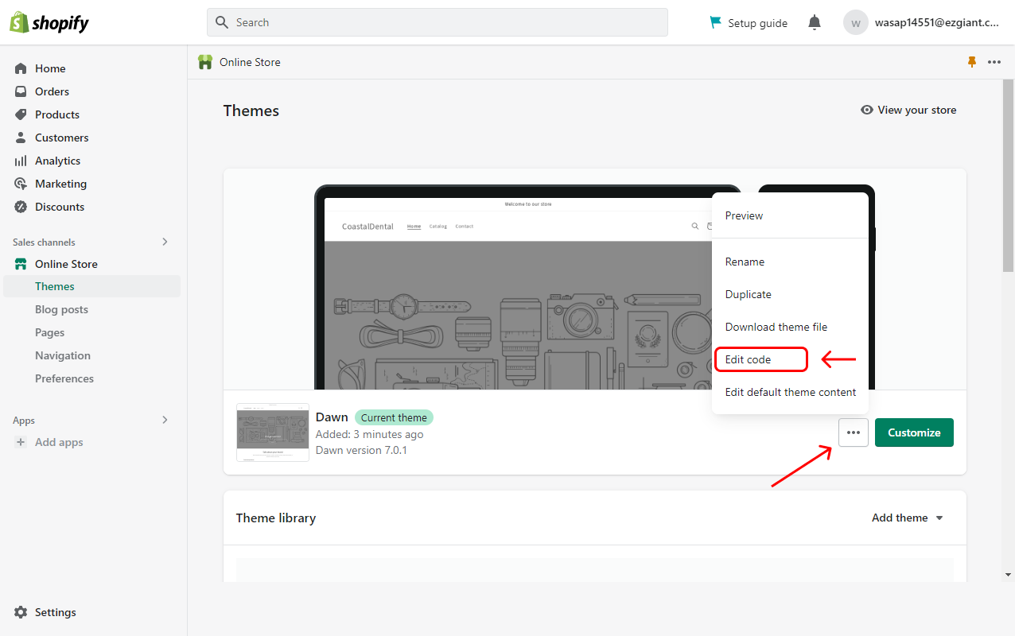
Task: Click the Analytics bar chart icon
Action: pos(21,161)
